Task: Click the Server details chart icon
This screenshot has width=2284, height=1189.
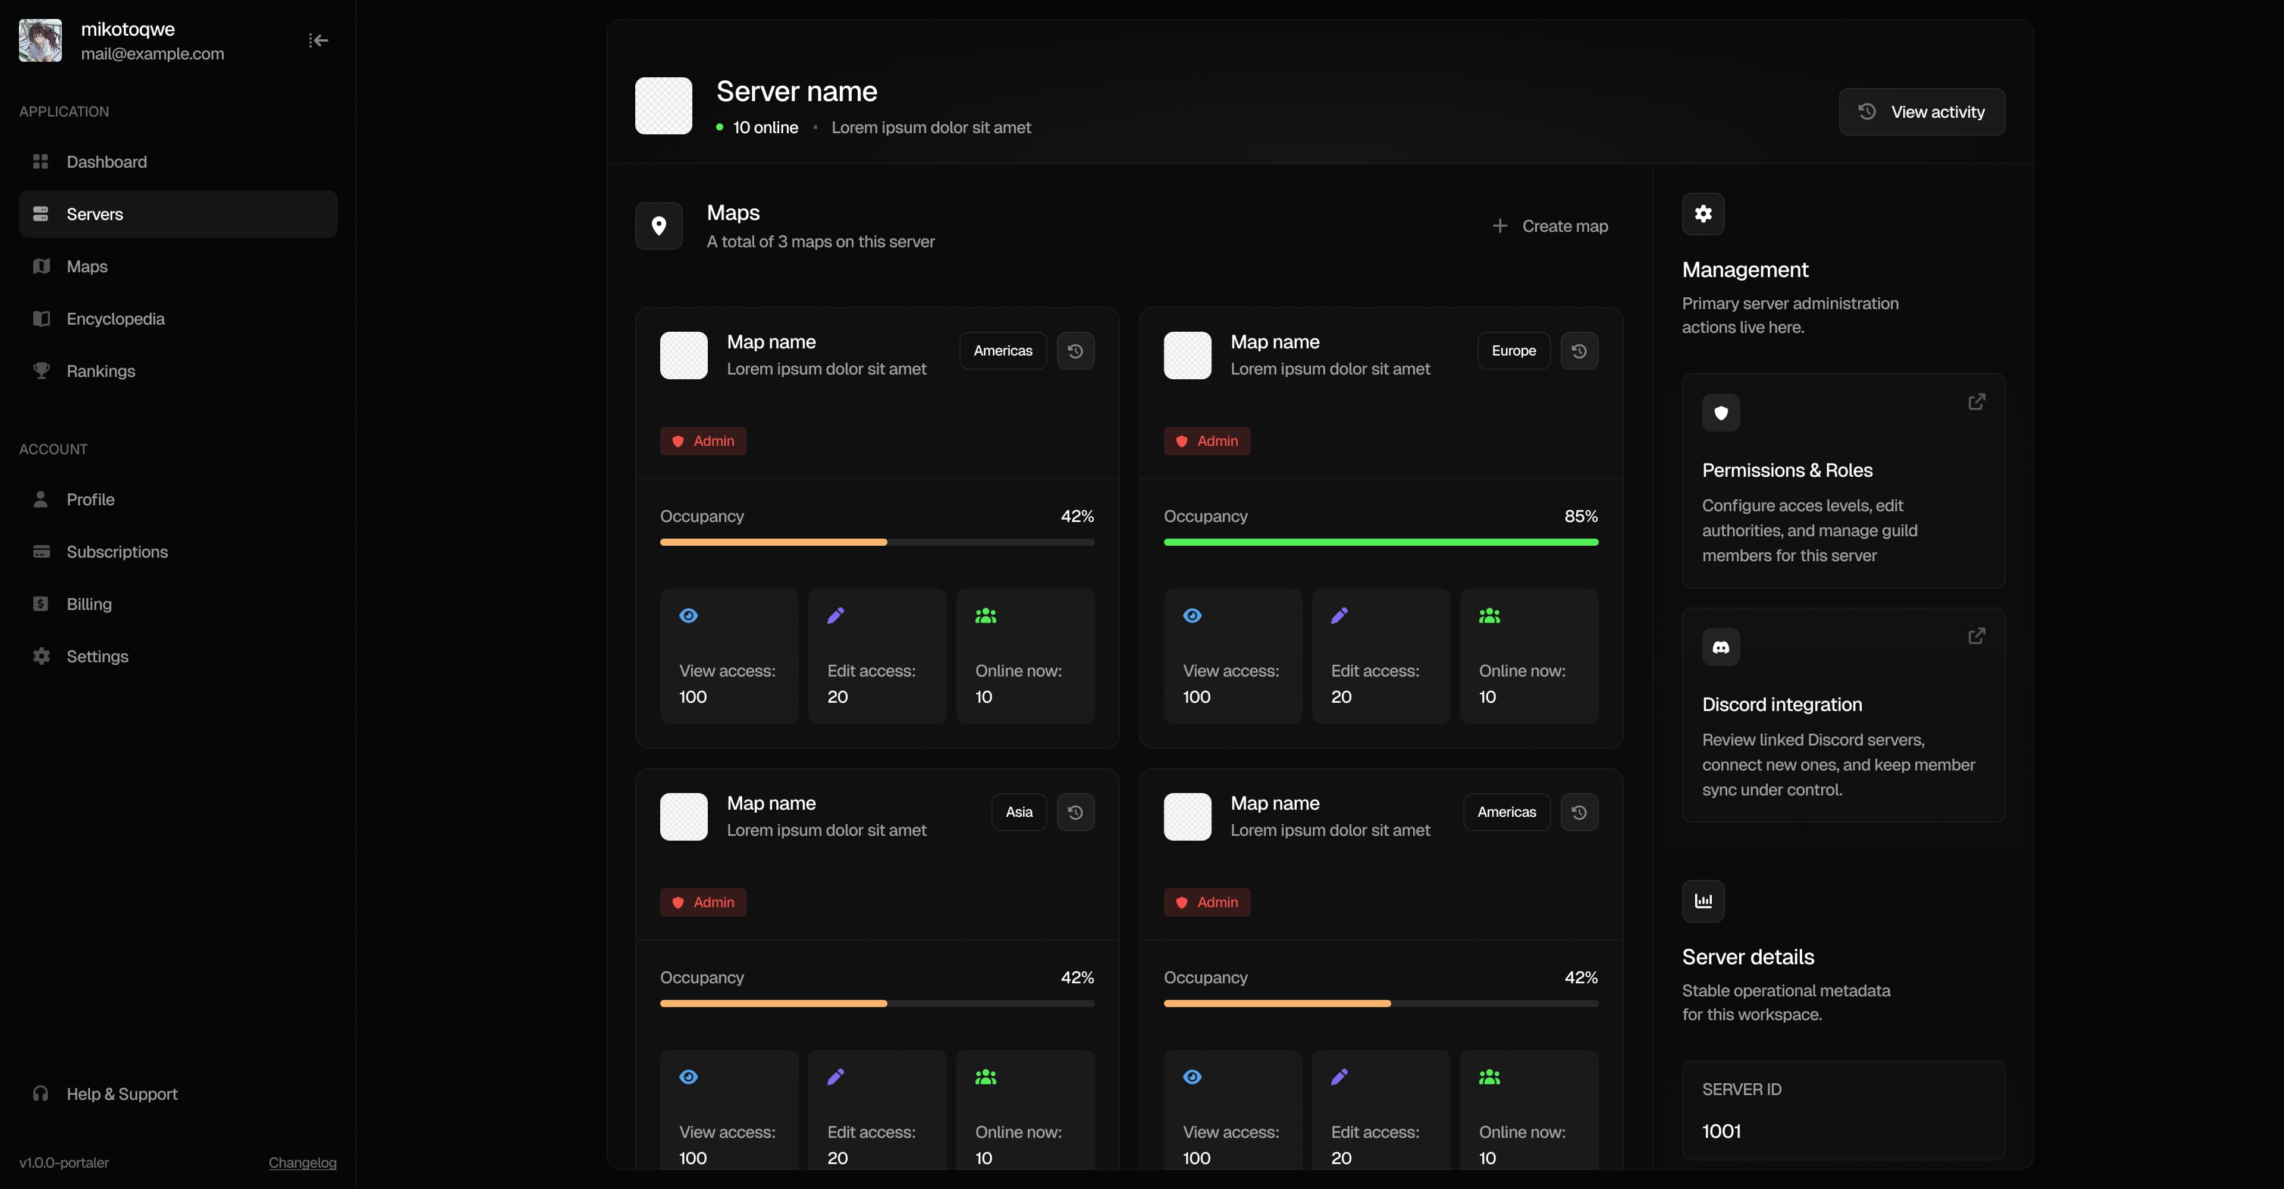Action: coord(1703,901)
